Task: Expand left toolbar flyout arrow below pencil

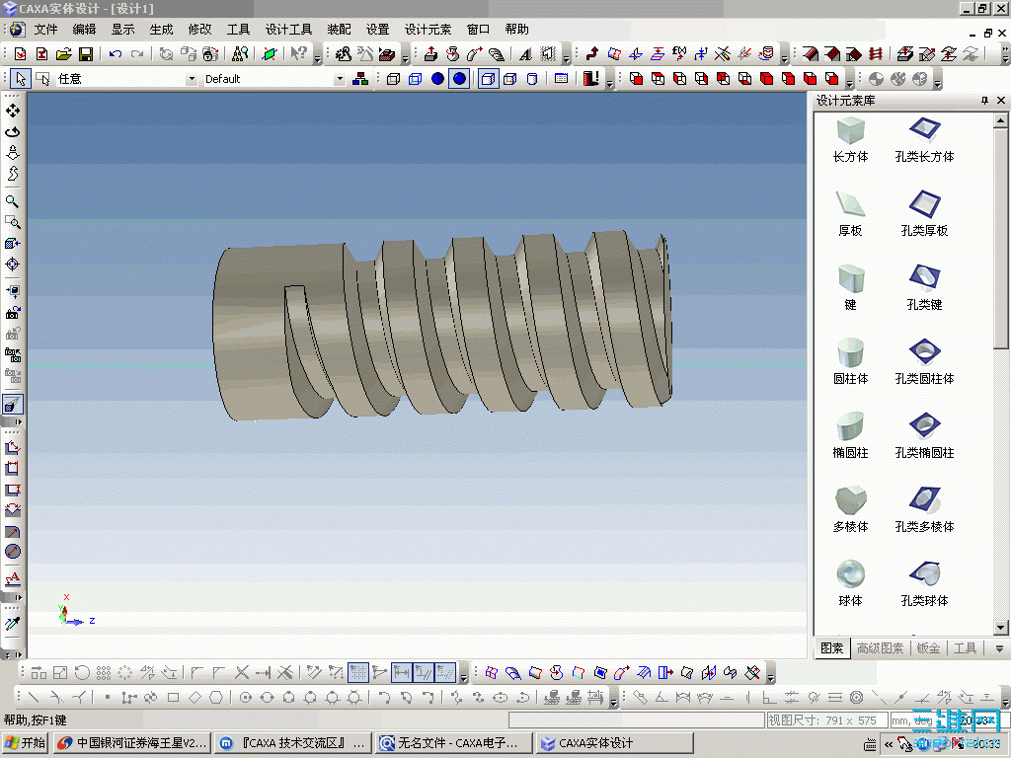Action: coord(18,421)
